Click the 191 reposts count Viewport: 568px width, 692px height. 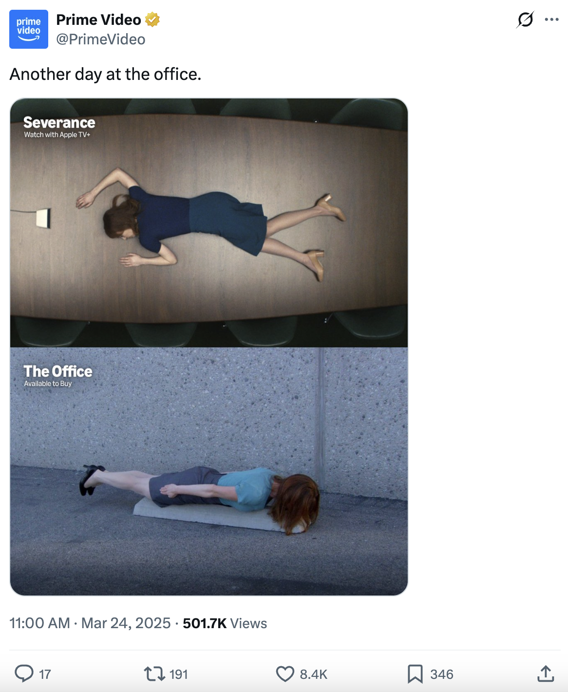pos(178,674)
